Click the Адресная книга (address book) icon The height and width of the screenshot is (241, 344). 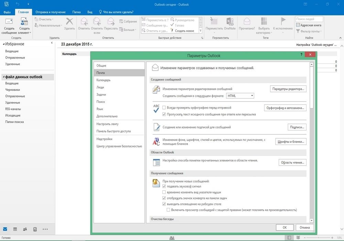(x=298, y=25)
